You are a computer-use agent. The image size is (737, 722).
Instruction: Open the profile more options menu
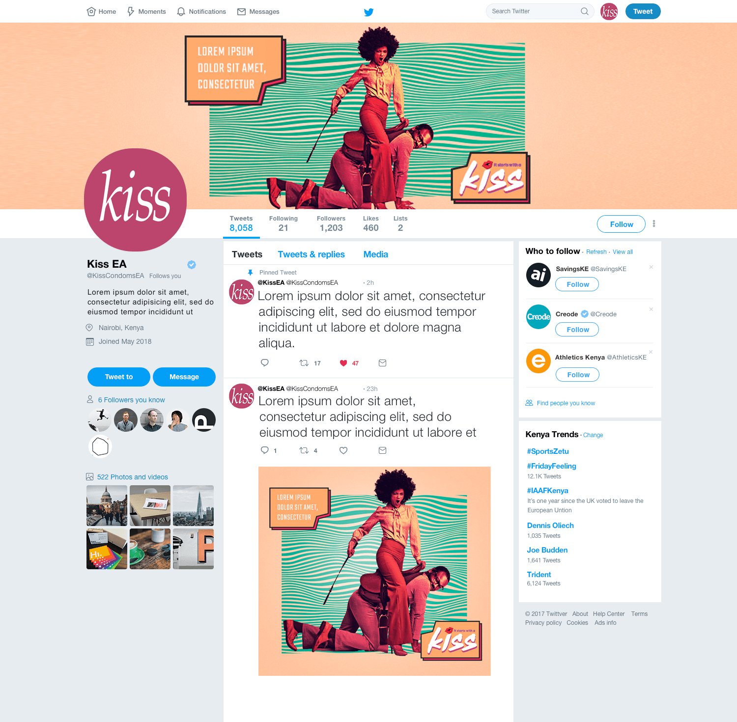tap(654, 223)
